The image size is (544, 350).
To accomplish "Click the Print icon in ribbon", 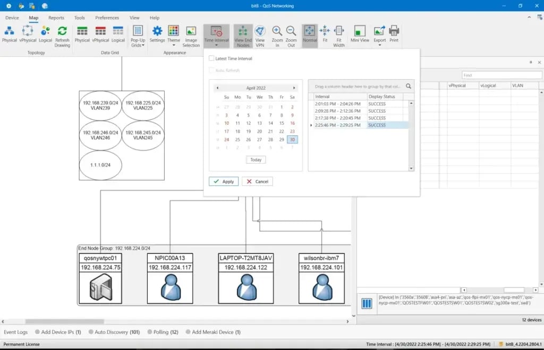I will click(394, 32).
